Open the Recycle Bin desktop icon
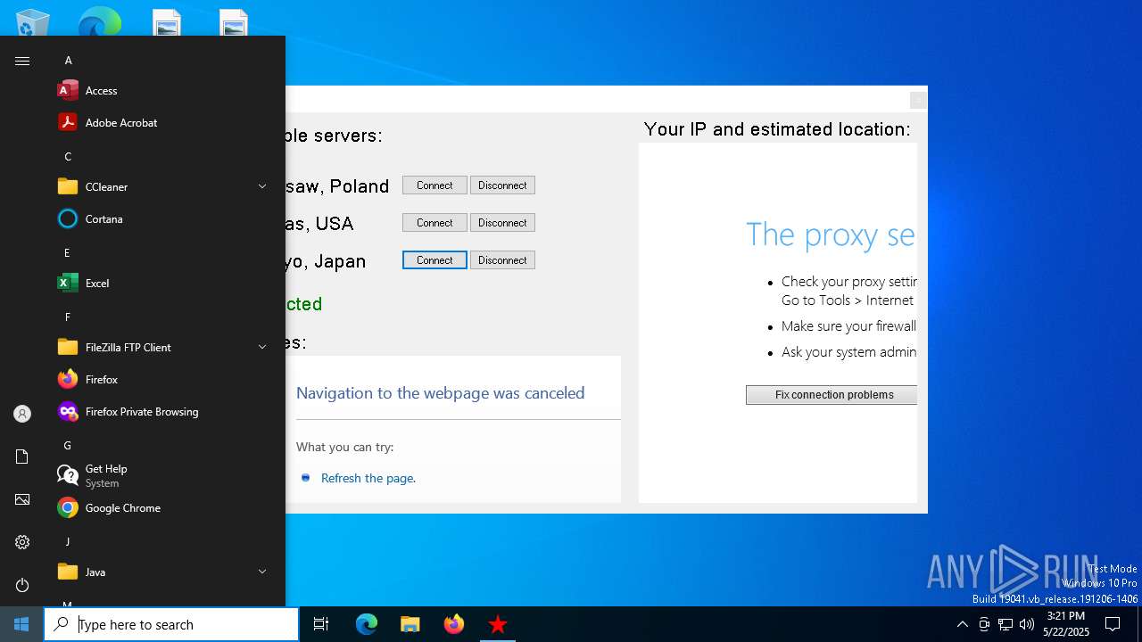The height and width of the screenshot is (642, 1142). pyautogui.click(x=32, y=21)
